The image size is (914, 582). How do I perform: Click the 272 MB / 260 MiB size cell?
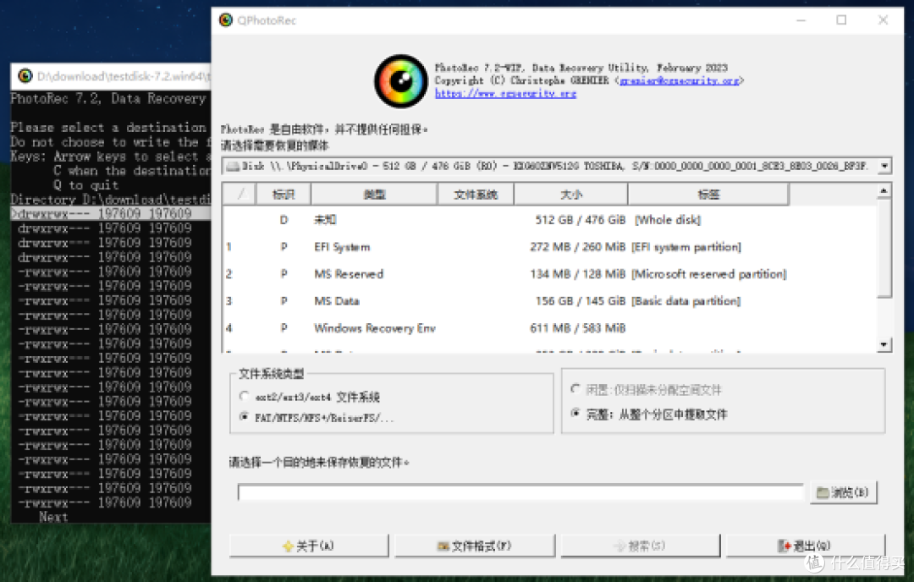click(578, 247)
